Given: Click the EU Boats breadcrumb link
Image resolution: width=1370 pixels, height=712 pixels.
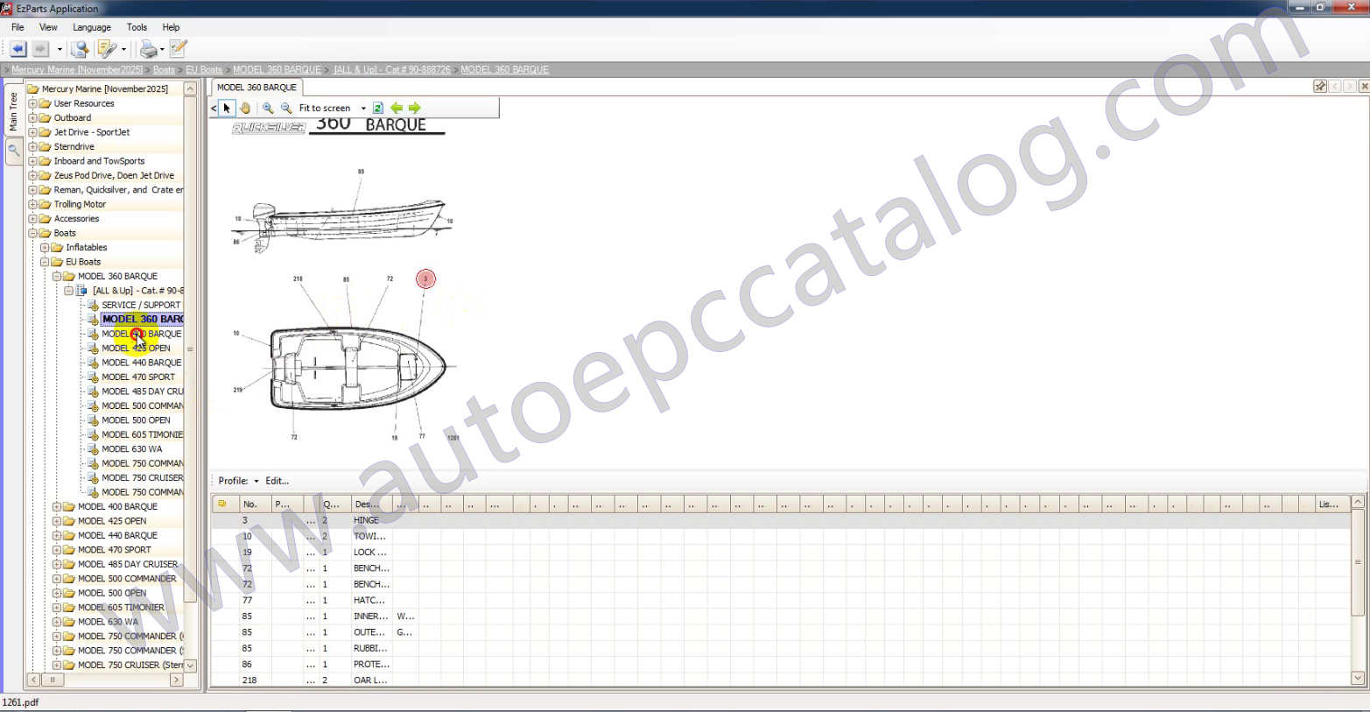Looking at the screenshot, I should coord(203,70).
